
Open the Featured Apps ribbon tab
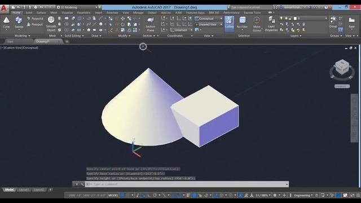coord(195,12)
